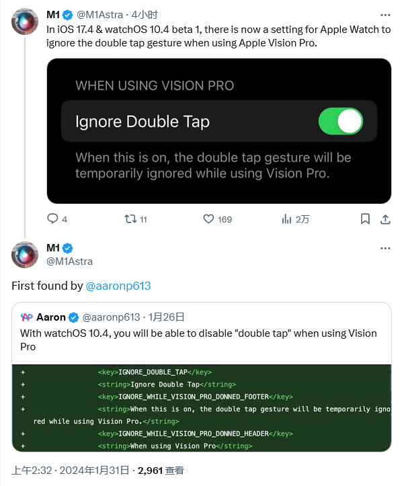
Task: Click the share upload icon
Action: pos(385,219)
